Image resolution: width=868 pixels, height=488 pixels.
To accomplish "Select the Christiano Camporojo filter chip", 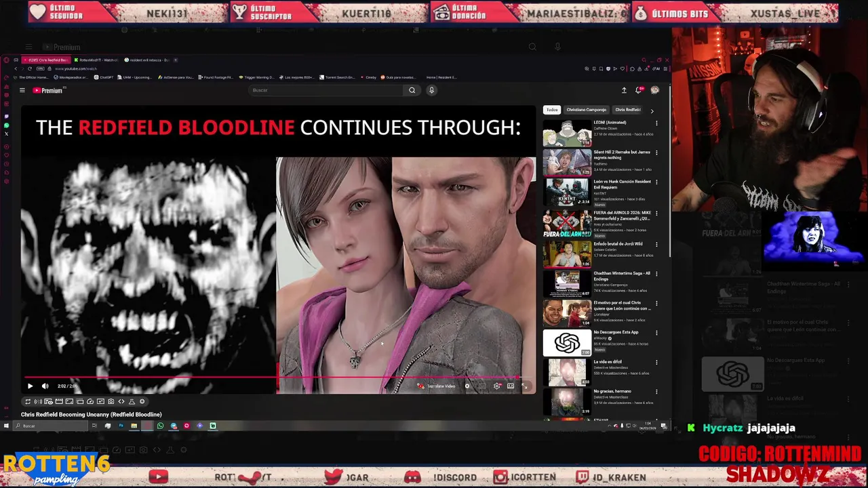I will click(587, 110).
